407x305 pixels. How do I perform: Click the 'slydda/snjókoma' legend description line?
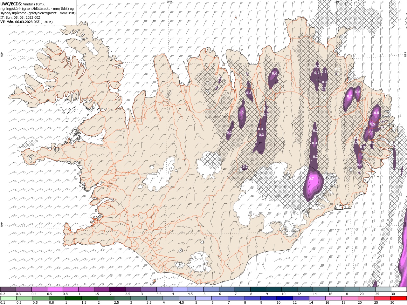coord(38,13)
